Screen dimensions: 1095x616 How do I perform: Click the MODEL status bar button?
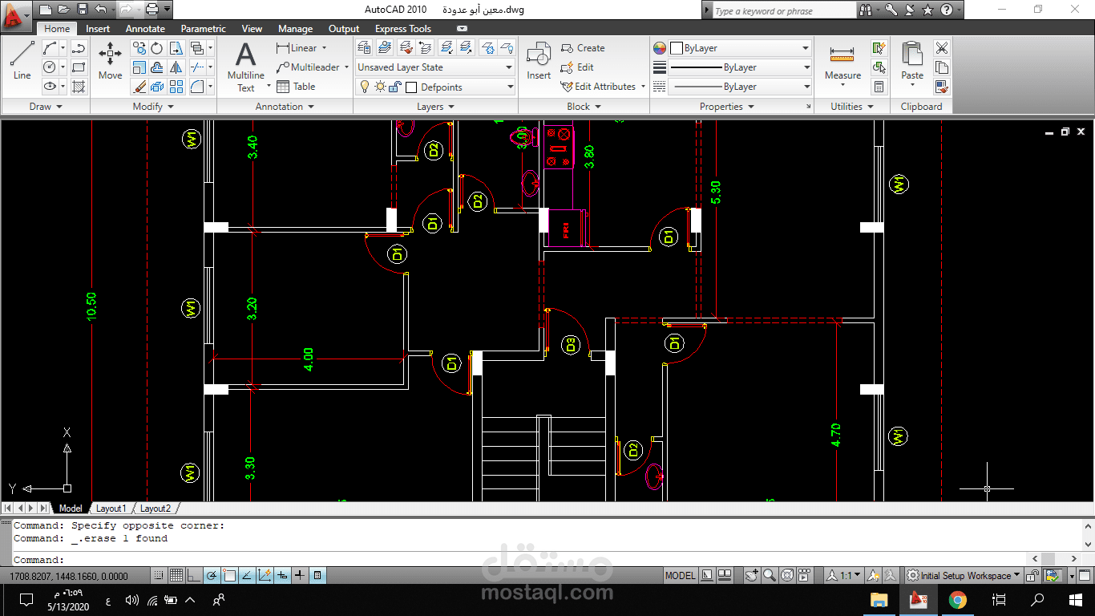[x=681, y=575]
